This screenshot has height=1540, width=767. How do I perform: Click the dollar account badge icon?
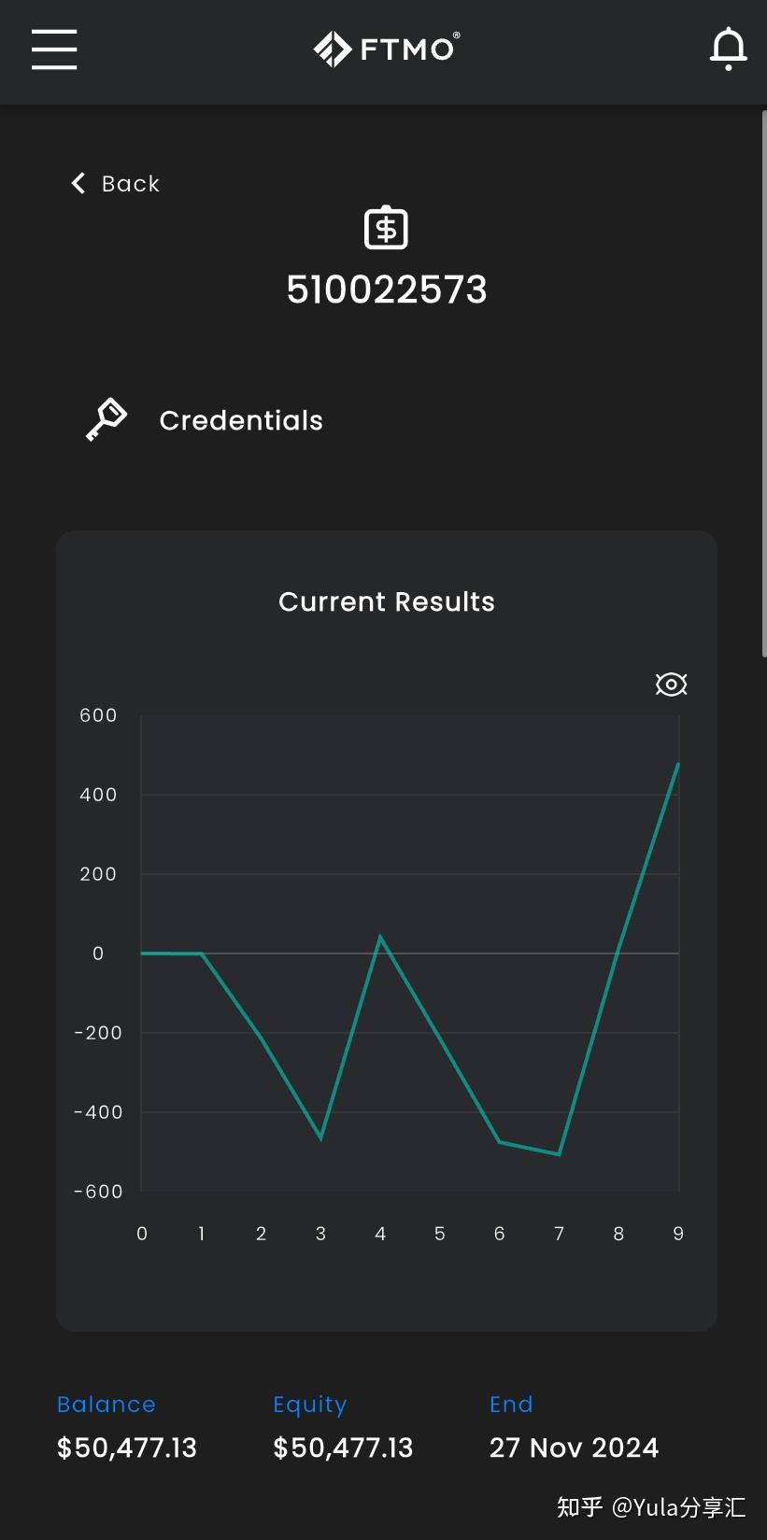(x=386, y=228)
